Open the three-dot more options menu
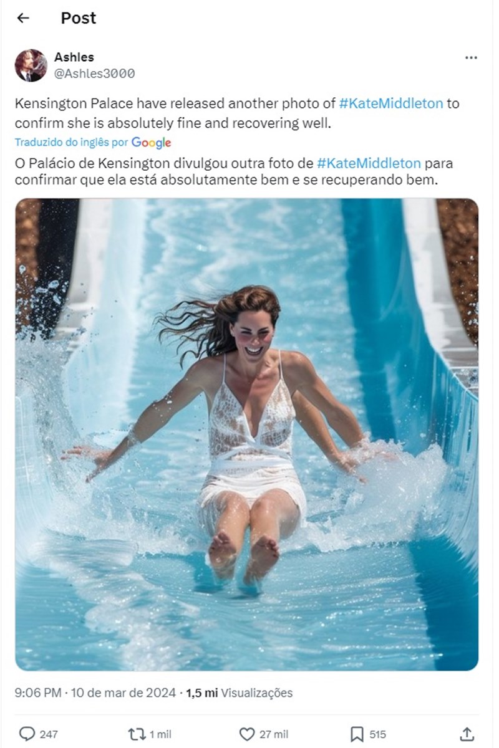Image resolution: width=499 pixels, height=748 pixels. pos(471,57)
